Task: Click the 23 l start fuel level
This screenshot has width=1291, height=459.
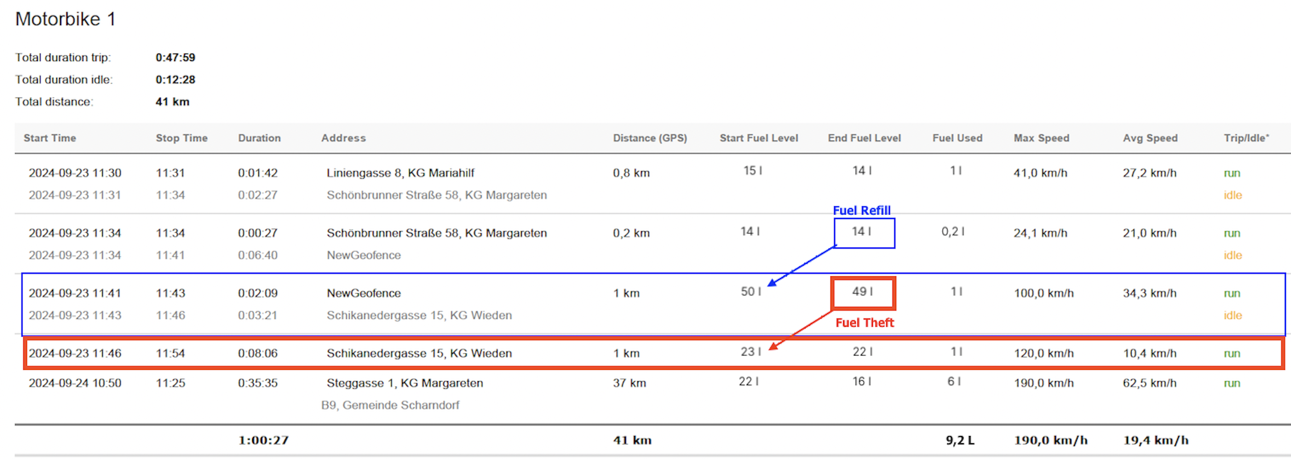Action: point(751,351)
